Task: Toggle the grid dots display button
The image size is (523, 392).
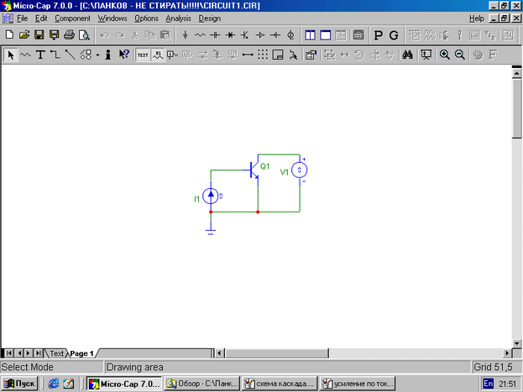Action: [x=263, y=55]
